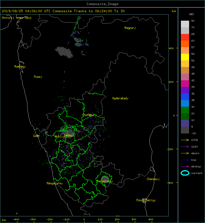Click the magenta 42 dBZ color swatch
Screen dimensions: 205x223
[x=185, y=84]
